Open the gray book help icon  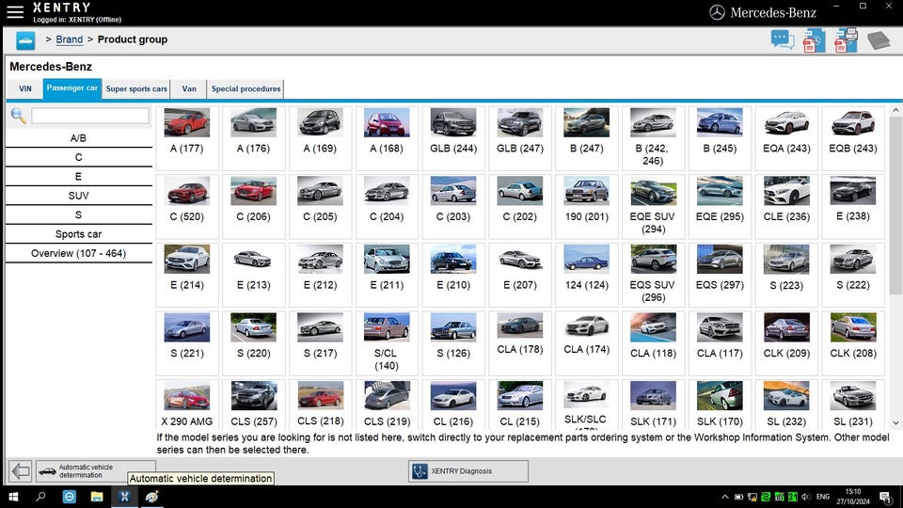(878, 40)
